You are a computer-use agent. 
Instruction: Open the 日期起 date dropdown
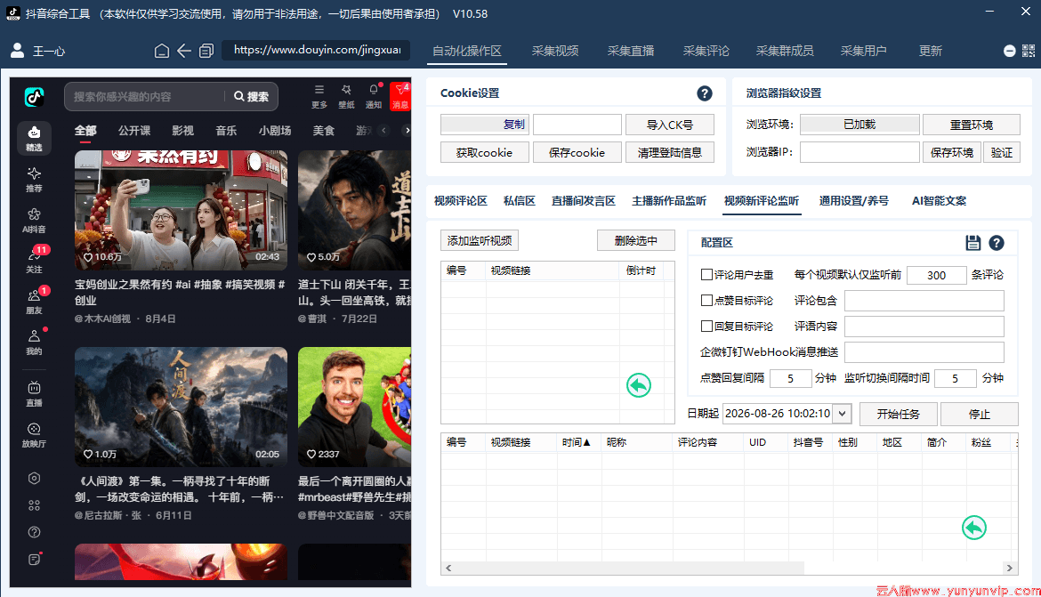click(842, 413)
